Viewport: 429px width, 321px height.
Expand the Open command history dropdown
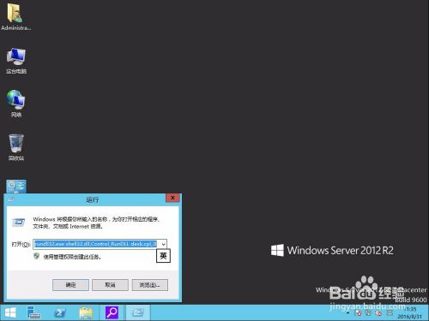tap(163, 244)
